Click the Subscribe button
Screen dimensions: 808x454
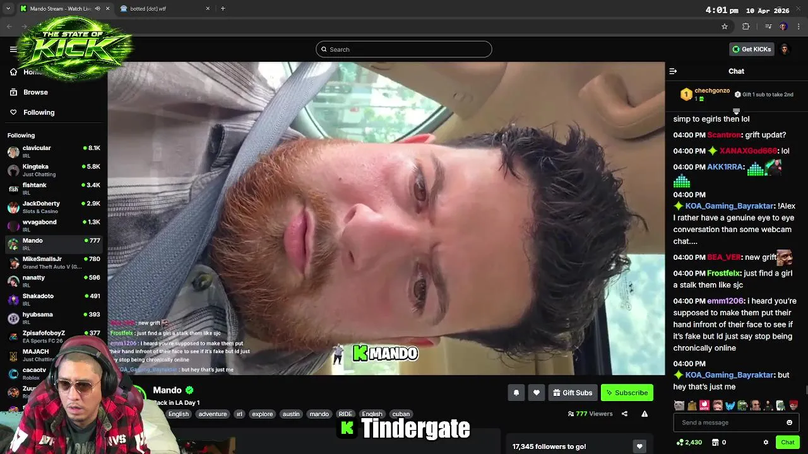(627, 393)
